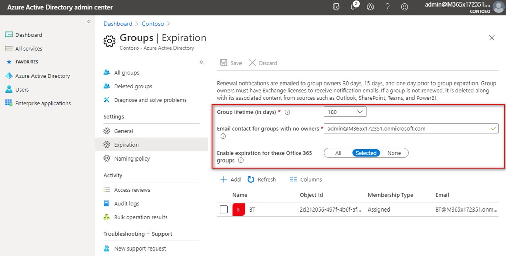Click the Enterprise applications grid icon
This screenshot has height=256, width=506.
9,103
